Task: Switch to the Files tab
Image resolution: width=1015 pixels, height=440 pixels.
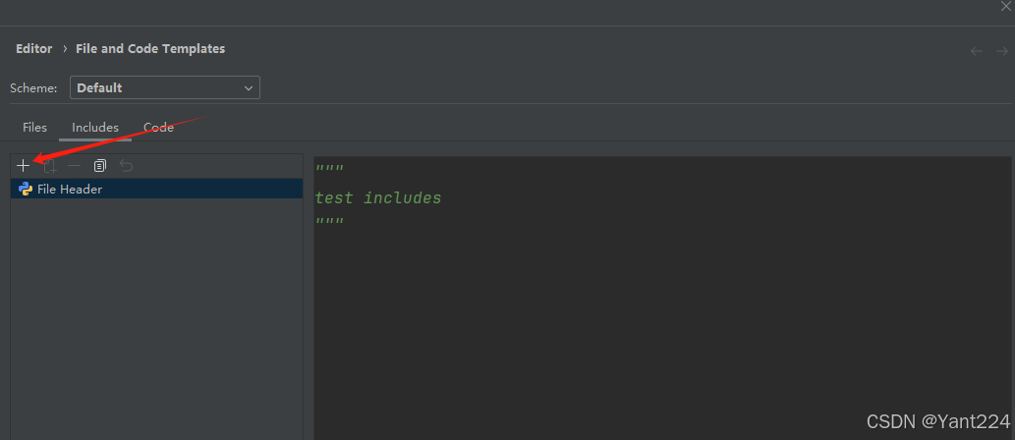Action: point(35,128)
